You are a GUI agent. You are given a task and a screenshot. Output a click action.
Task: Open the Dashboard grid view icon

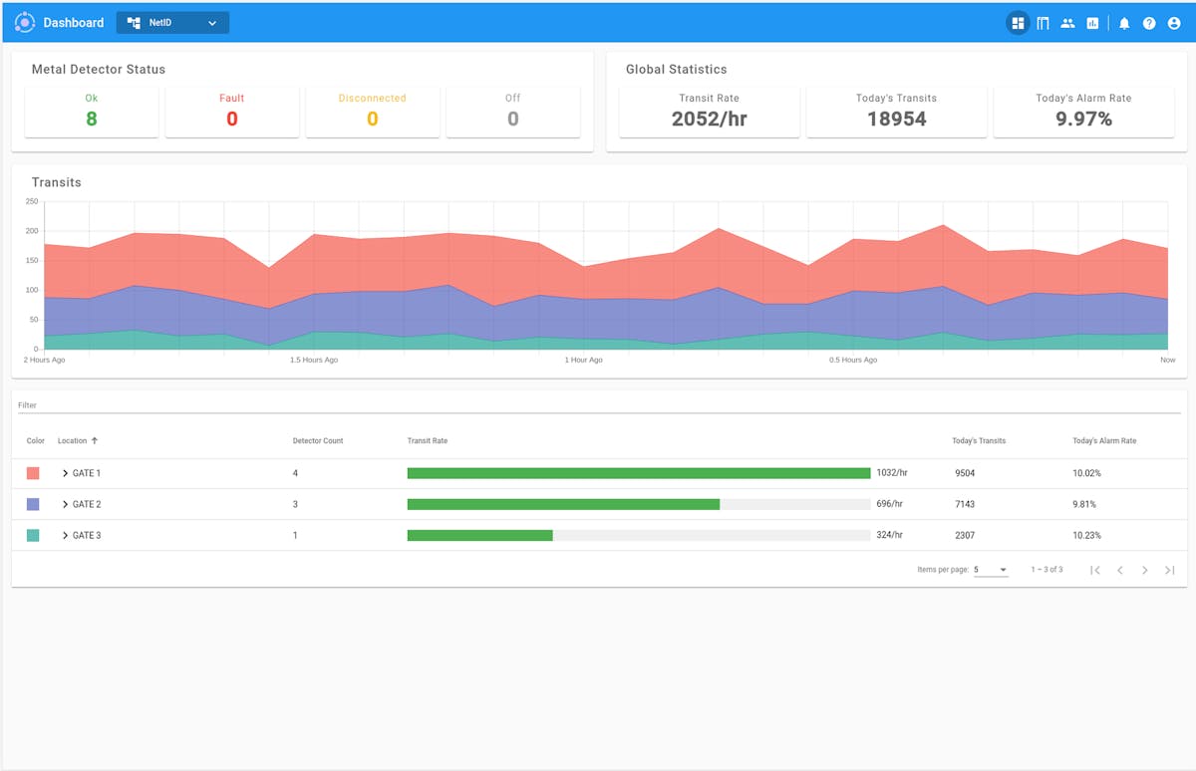(x=1018, y=22)
